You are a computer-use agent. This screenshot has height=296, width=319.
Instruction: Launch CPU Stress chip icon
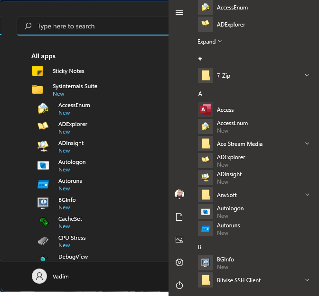[43, 241]
